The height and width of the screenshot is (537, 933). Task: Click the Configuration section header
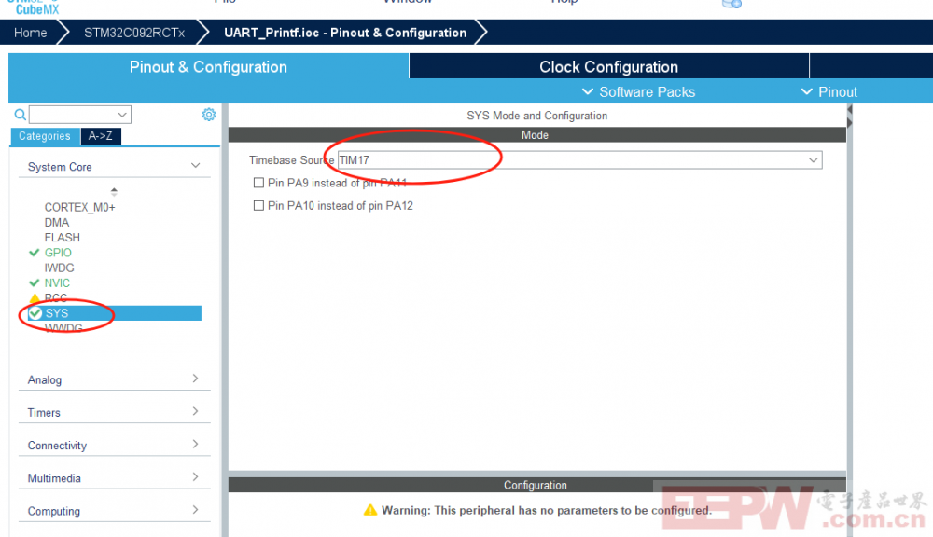pos(536,486)
